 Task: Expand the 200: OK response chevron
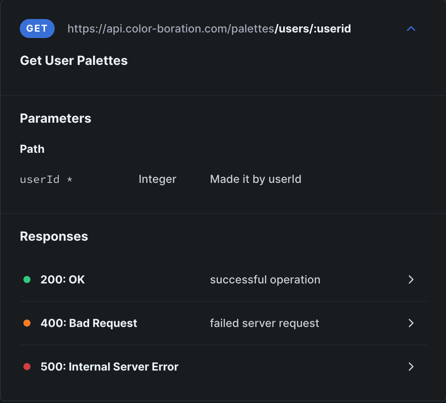tap(411, 279)
